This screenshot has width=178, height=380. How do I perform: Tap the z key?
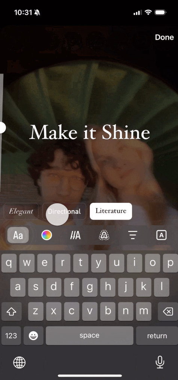36,311
